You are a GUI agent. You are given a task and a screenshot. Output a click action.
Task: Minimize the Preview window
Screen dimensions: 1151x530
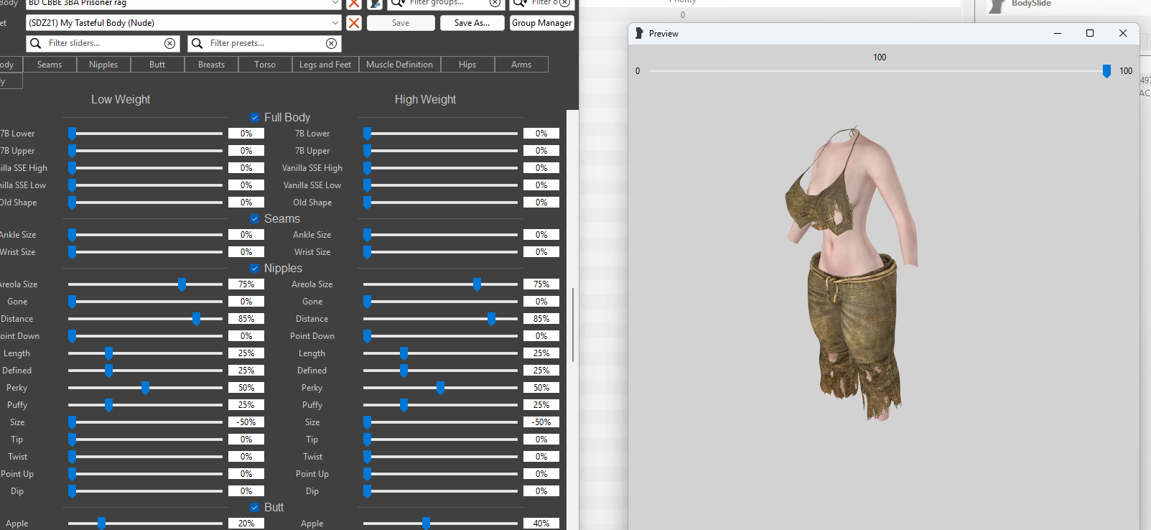[x=1058, y=33]
